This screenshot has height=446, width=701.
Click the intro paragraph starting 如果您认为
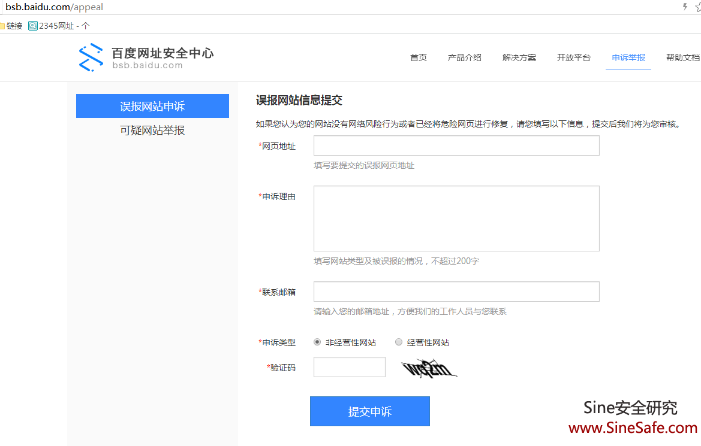pos(469,124)
